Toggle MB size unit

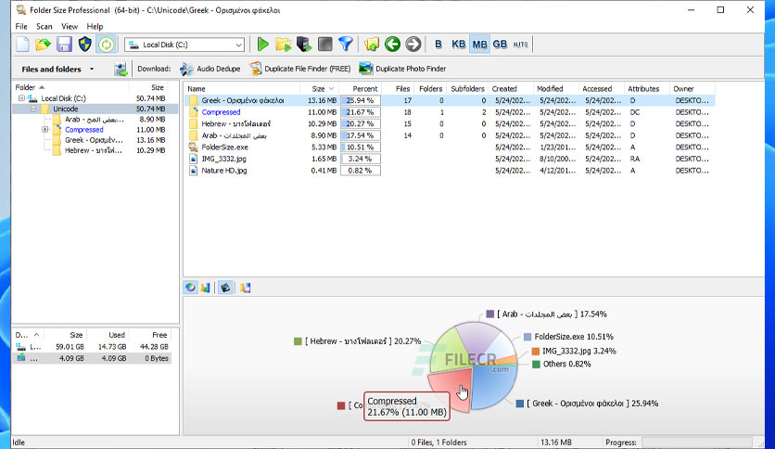click(479, 45)
